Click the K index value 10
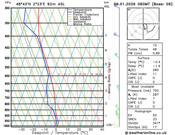This screenshot has width=175, height=135. 155,45
